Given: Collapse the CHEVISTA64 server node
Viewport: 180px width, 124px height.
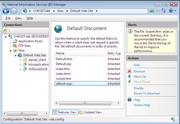Looking at the screenshot, I should tap(5, 37).
